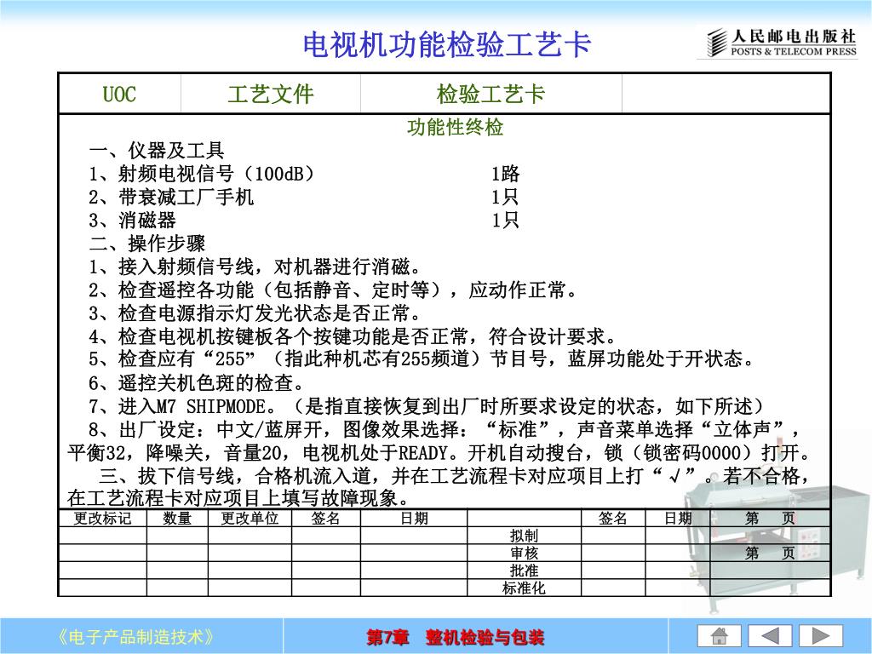
Task: Click the footer 《电子产品制造技术》
Action: (136, 636)
